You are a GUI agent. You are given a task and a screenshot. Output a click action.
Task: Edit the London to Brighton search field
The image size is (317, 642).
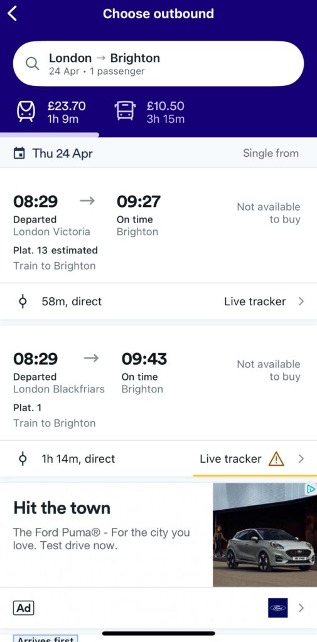click(158, 63)
